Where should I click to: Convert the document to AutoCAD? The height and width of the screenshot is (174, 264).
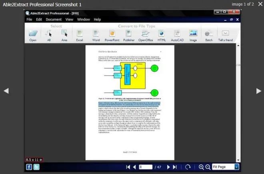[x=177, y=34]
